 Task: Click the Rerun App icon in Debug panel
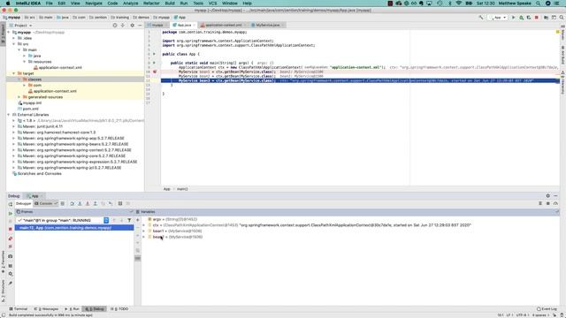point(11,204)
